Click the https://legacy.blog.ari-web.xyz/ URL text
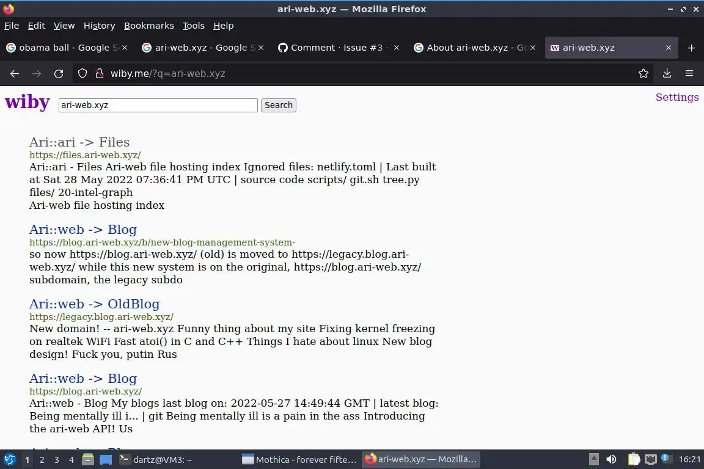This screenshot has width=704, height=469. 101,317
